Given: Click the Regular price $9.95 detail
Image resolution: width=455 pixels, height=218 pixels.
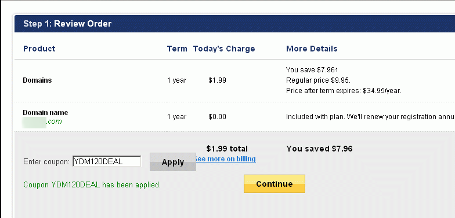Looking at the screenshot, I should (x=318, y=80).
